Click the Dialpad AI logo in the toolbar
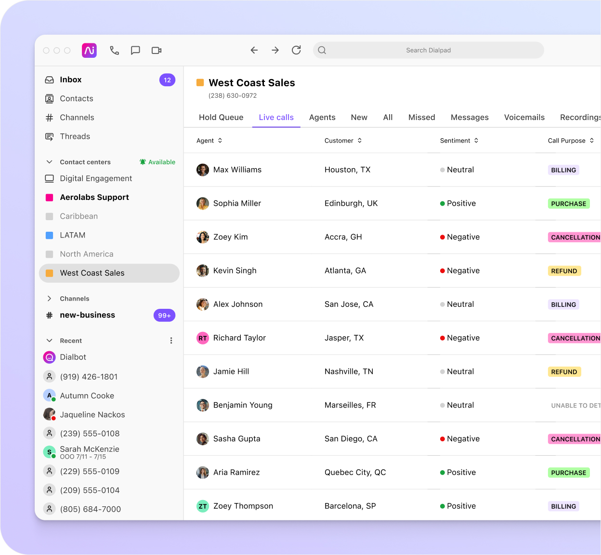 89,50
